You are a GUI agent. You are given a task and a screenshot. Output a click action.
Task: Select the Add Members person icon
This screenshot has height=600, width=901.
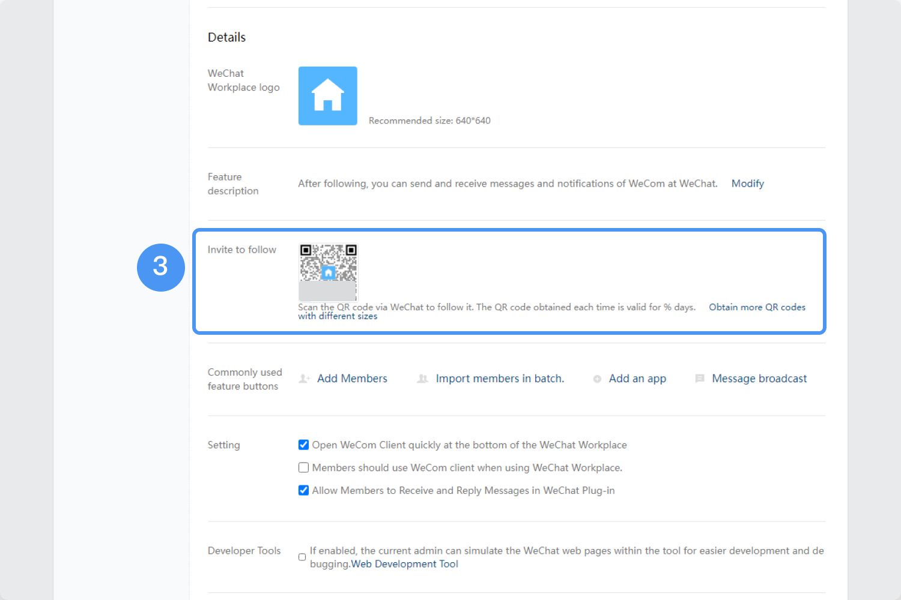[x=305, y=378]
